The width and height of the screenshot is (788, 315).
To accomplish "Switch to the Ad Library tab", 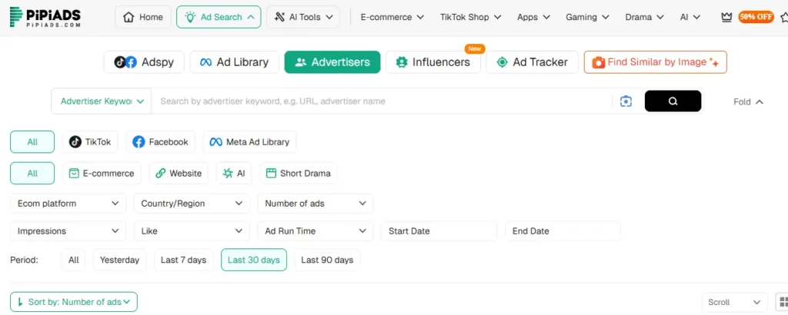I will [234, 62].
